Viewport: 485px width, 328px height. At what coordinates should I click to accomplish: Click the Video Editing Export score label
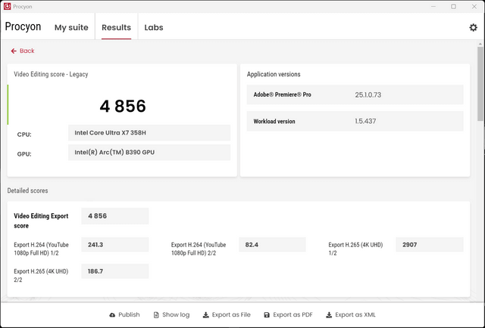coord(41,221)
